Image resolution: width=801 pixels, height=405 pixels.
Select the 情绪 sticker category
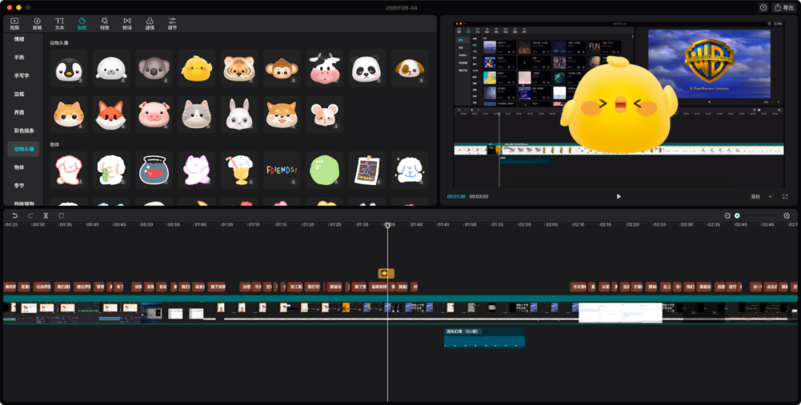tap(19, 39)
